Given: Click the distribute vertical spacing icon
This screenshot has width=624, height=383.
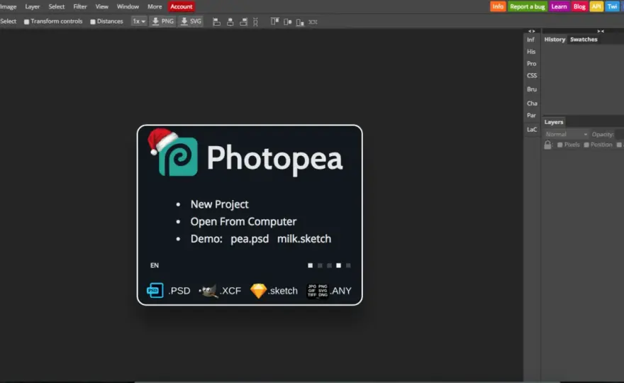Looking at the screenshot, I should (255, 22).
